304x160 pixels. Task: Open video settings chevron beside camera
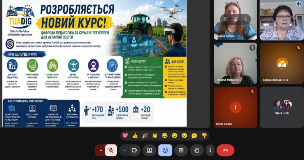pyautogui.click(x=124, y=150)
